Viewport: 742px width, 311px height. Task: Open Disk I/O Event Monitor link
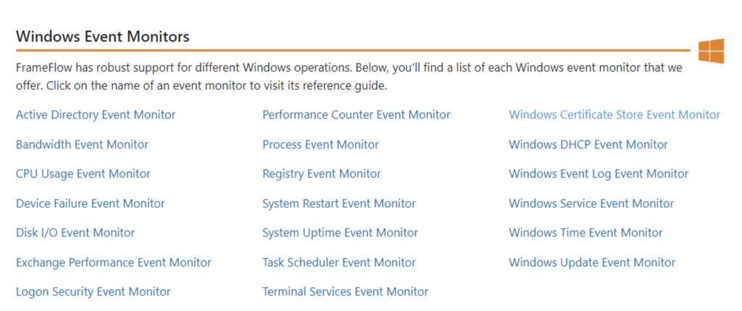click(x=75, y=233)
